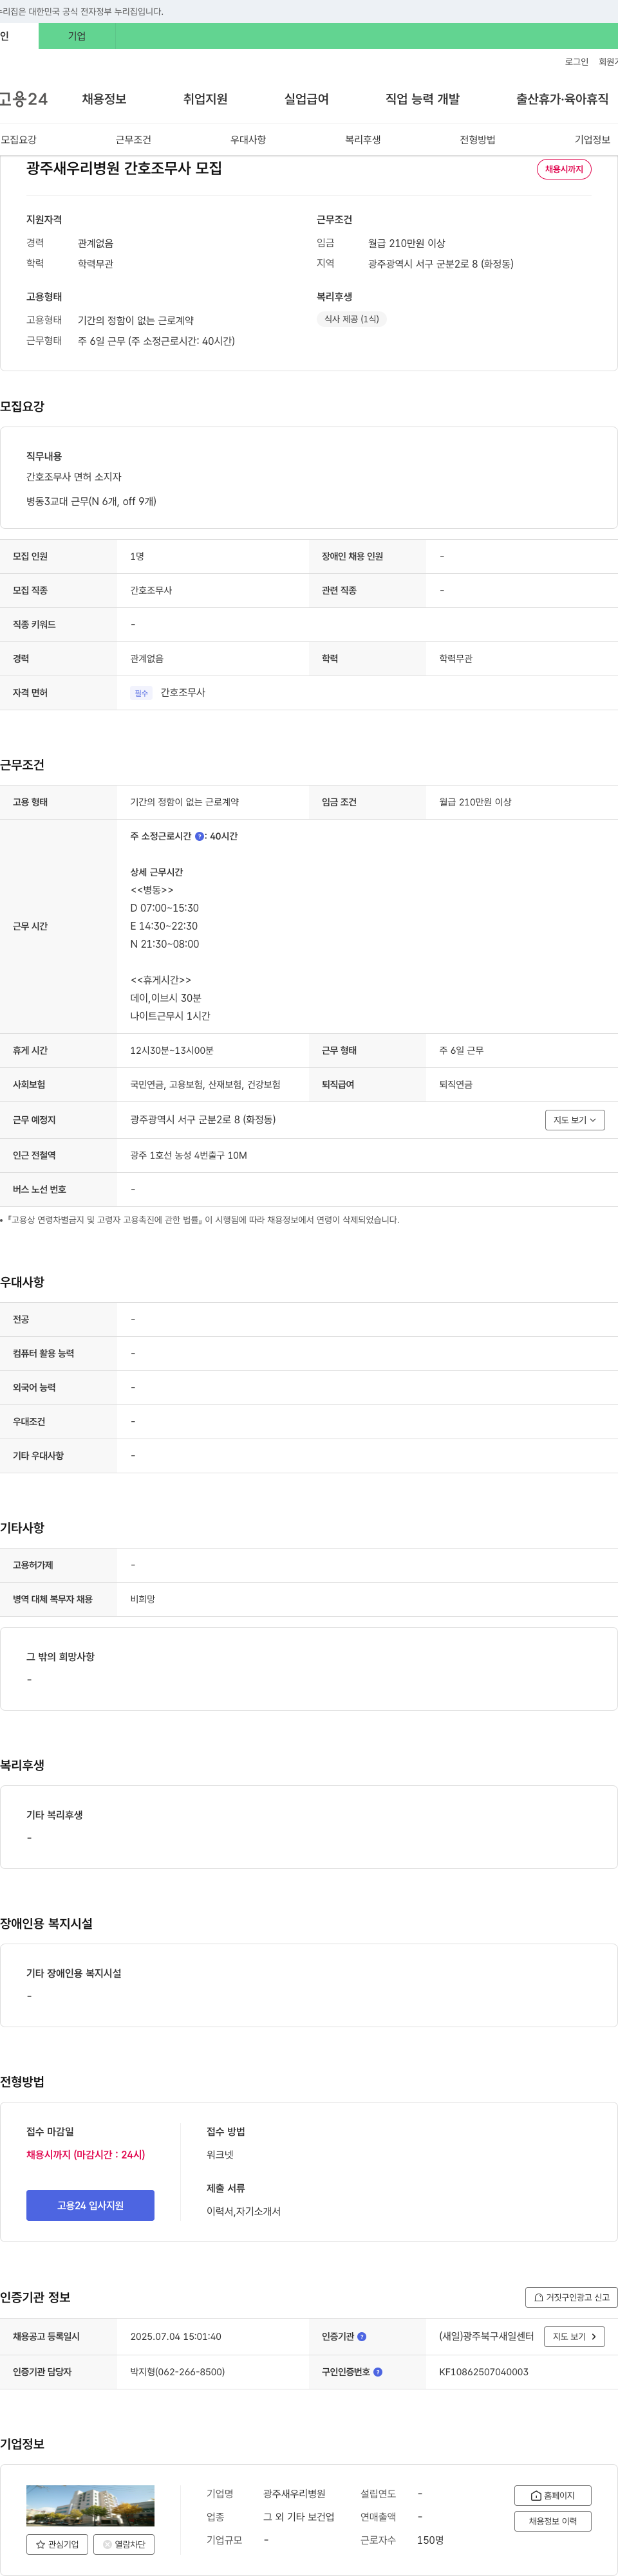
Task: Toggle 관심기업 star button
Action: point(57,2544)
